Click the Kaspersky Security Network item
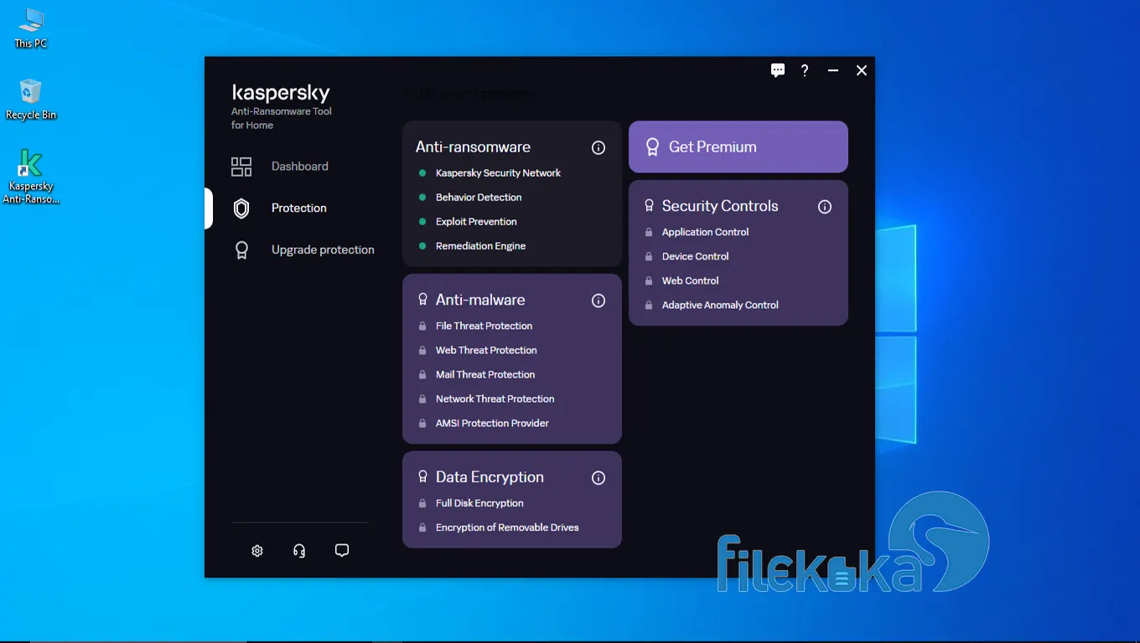 pos(498,173)
